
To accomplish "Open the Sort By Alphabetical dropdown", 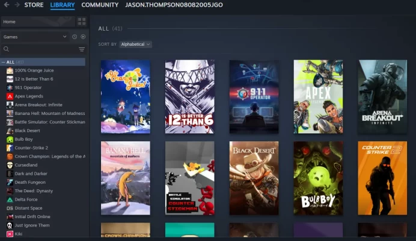I will (136, 44).
